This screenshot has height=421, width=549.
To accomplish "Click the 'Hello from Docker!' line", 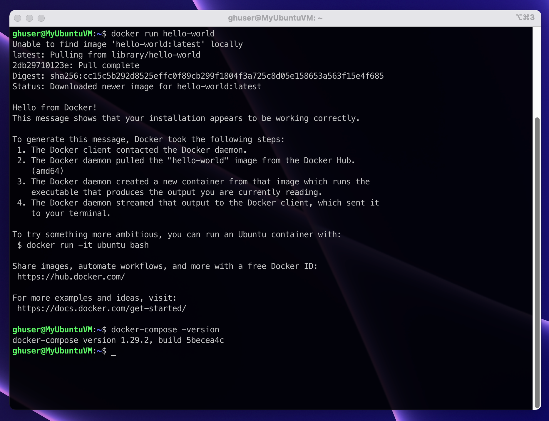I will click(x=55, y=108).
